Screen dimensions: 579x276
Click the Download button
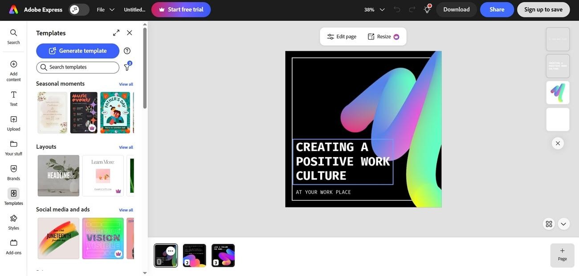[457, 9]
